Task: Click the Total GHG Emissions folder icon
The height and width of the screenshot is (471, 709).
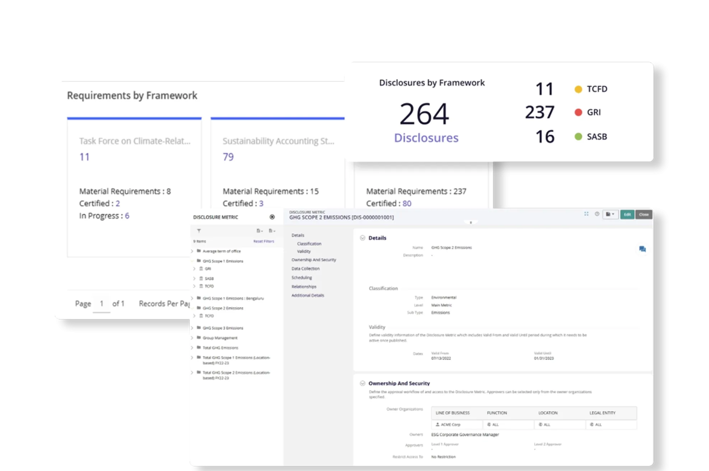Action: [199, 348]
